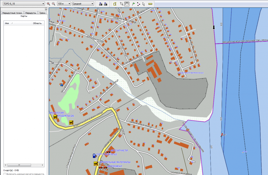Image resolution: width=268 pixels, height=175 pixels.
Task: Switch to the Маршрутные точки tab
Action: (12, 13)
